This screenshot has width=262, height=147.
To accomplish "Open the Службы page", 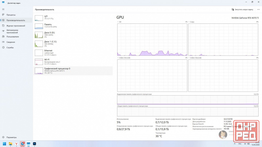I will click(x=10, y=48).
